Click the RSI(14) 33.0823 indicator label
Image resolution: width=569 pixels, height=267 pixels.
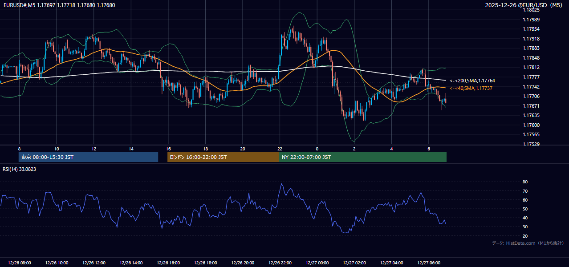(20, 169)
